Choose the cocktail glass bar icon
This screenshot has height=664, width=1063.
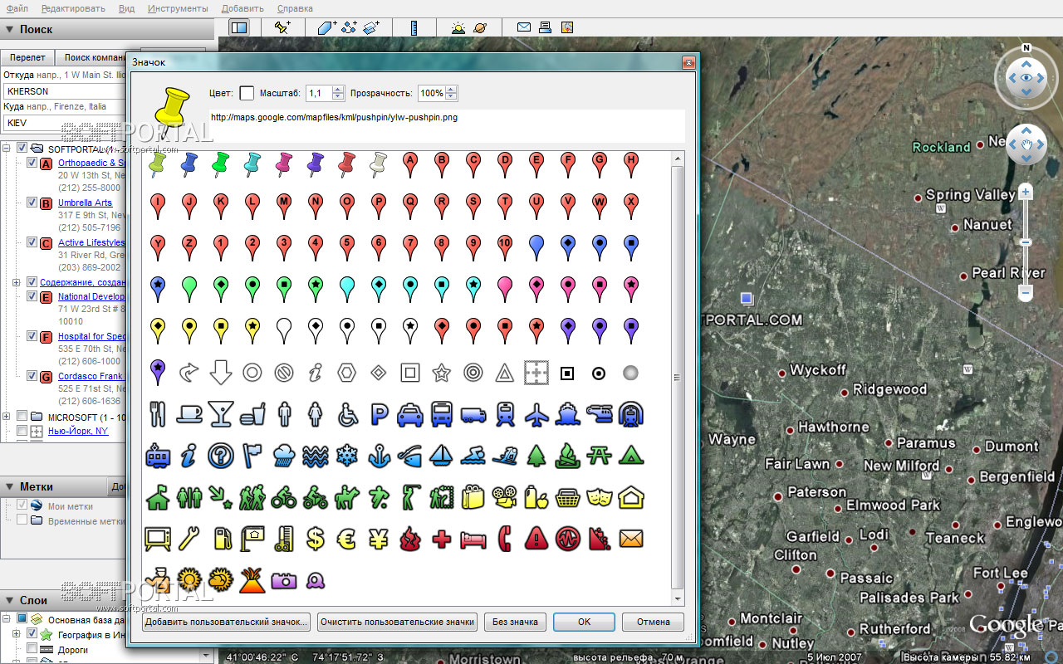click(x=221, y=413)
